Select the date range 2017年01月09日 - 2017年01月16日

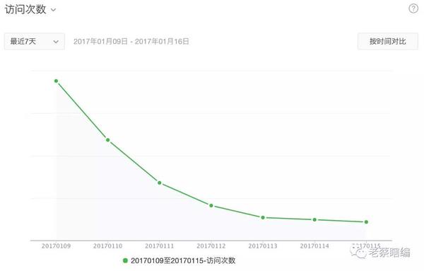click(131, 42)
